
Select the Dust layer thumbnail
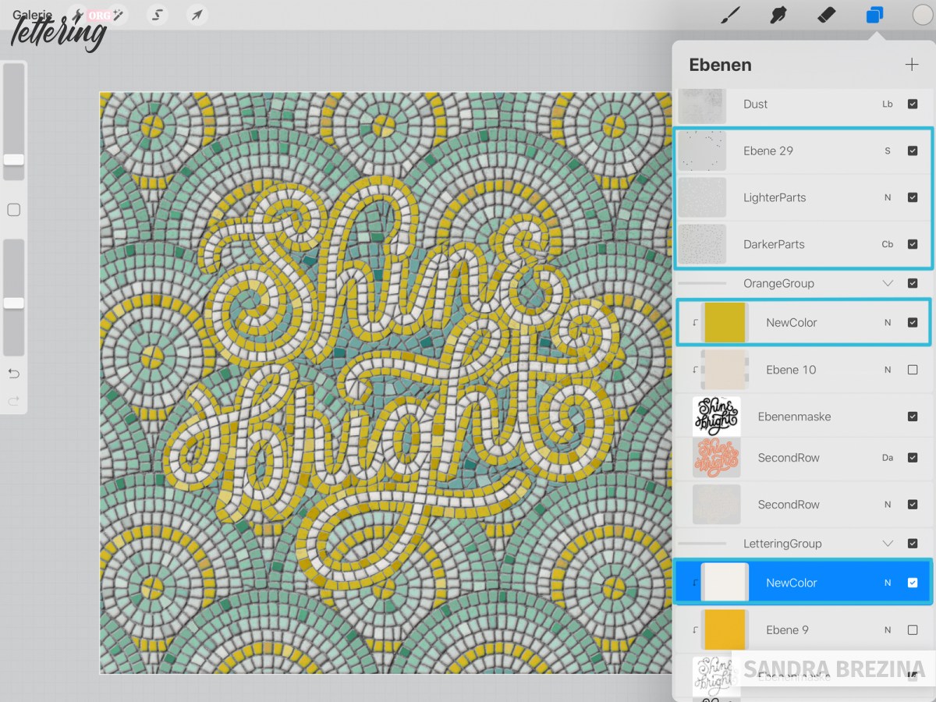(702, 105)
